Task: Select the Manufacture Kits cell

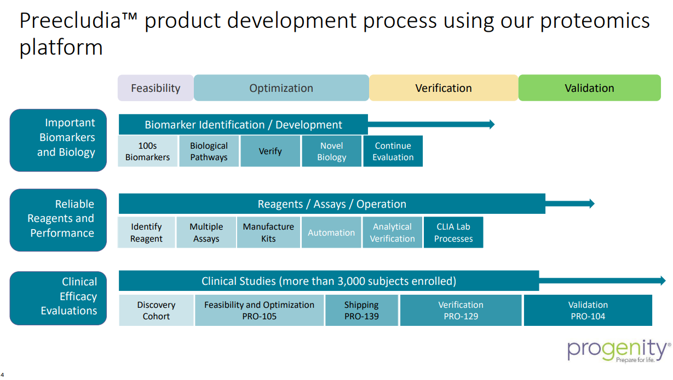Action: tap(268, 232)
